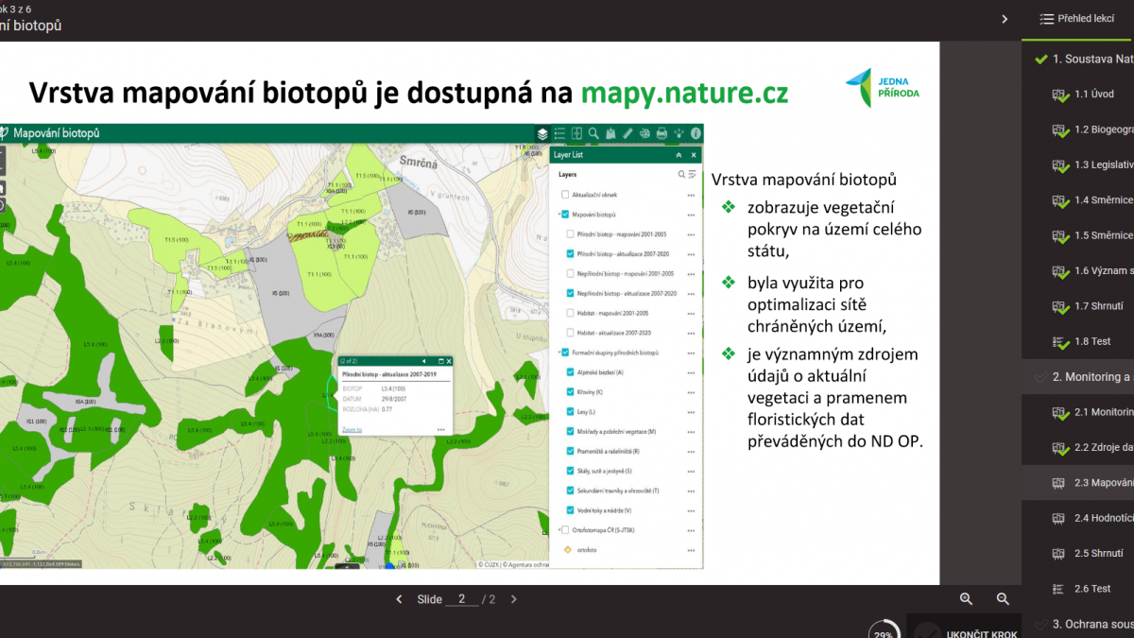Collapse the Mapování biotopů layer group arrow
This screenshot has height=638, width=1134.
[x=558, y=215]
